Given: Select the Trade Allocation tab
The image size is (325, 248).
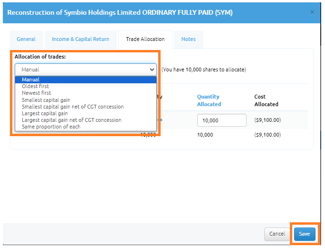Looking at the screenshot, I should coord(145,39).
